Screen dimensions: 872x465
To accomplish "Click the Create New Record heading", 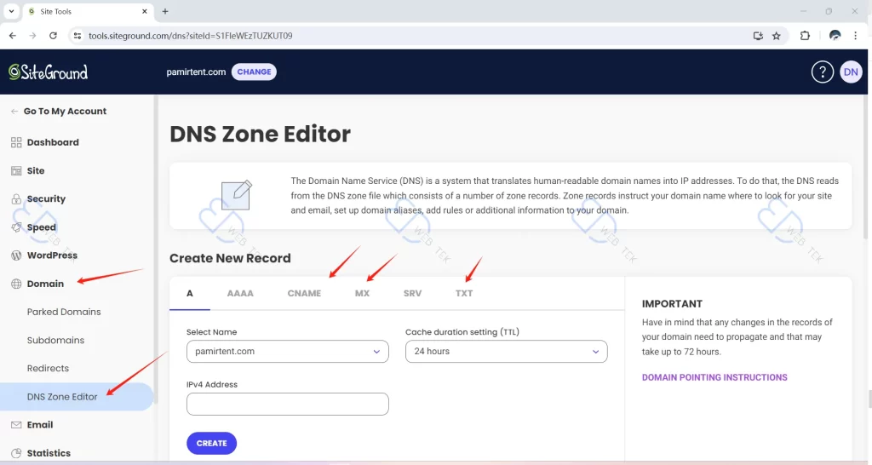I will point(230,258).
